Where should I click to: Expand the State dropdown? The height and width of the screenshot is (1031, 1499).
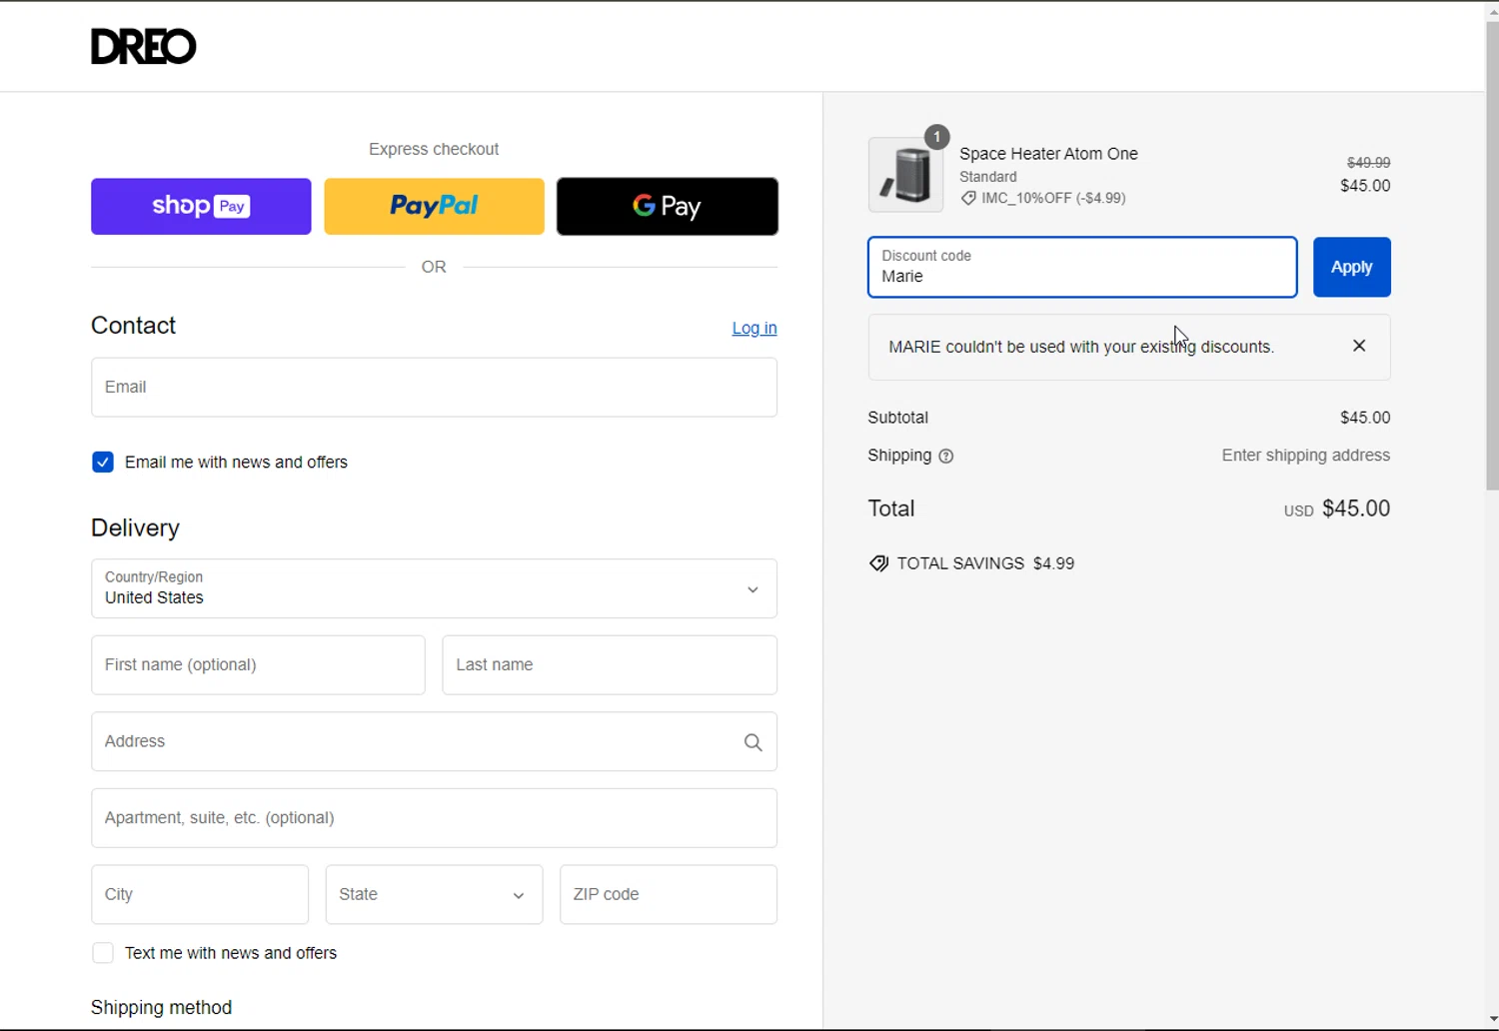point(434,894)
